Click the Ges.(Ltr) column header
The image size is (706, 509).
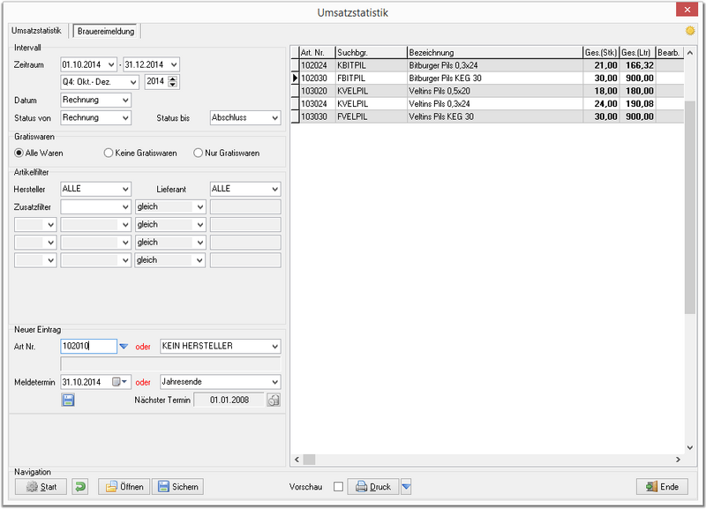tap(637, 53)
